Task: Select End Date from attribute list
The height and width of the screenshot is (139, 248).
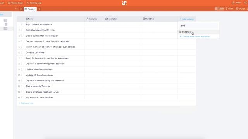Action: (x=199, y=32)
